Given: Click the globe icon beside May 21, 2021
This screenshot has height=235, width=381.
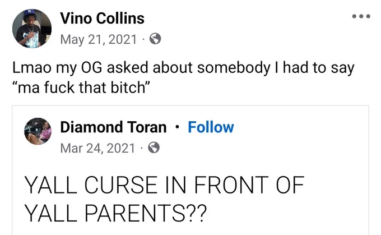Looking at the screenshot, I should [155, 39].
